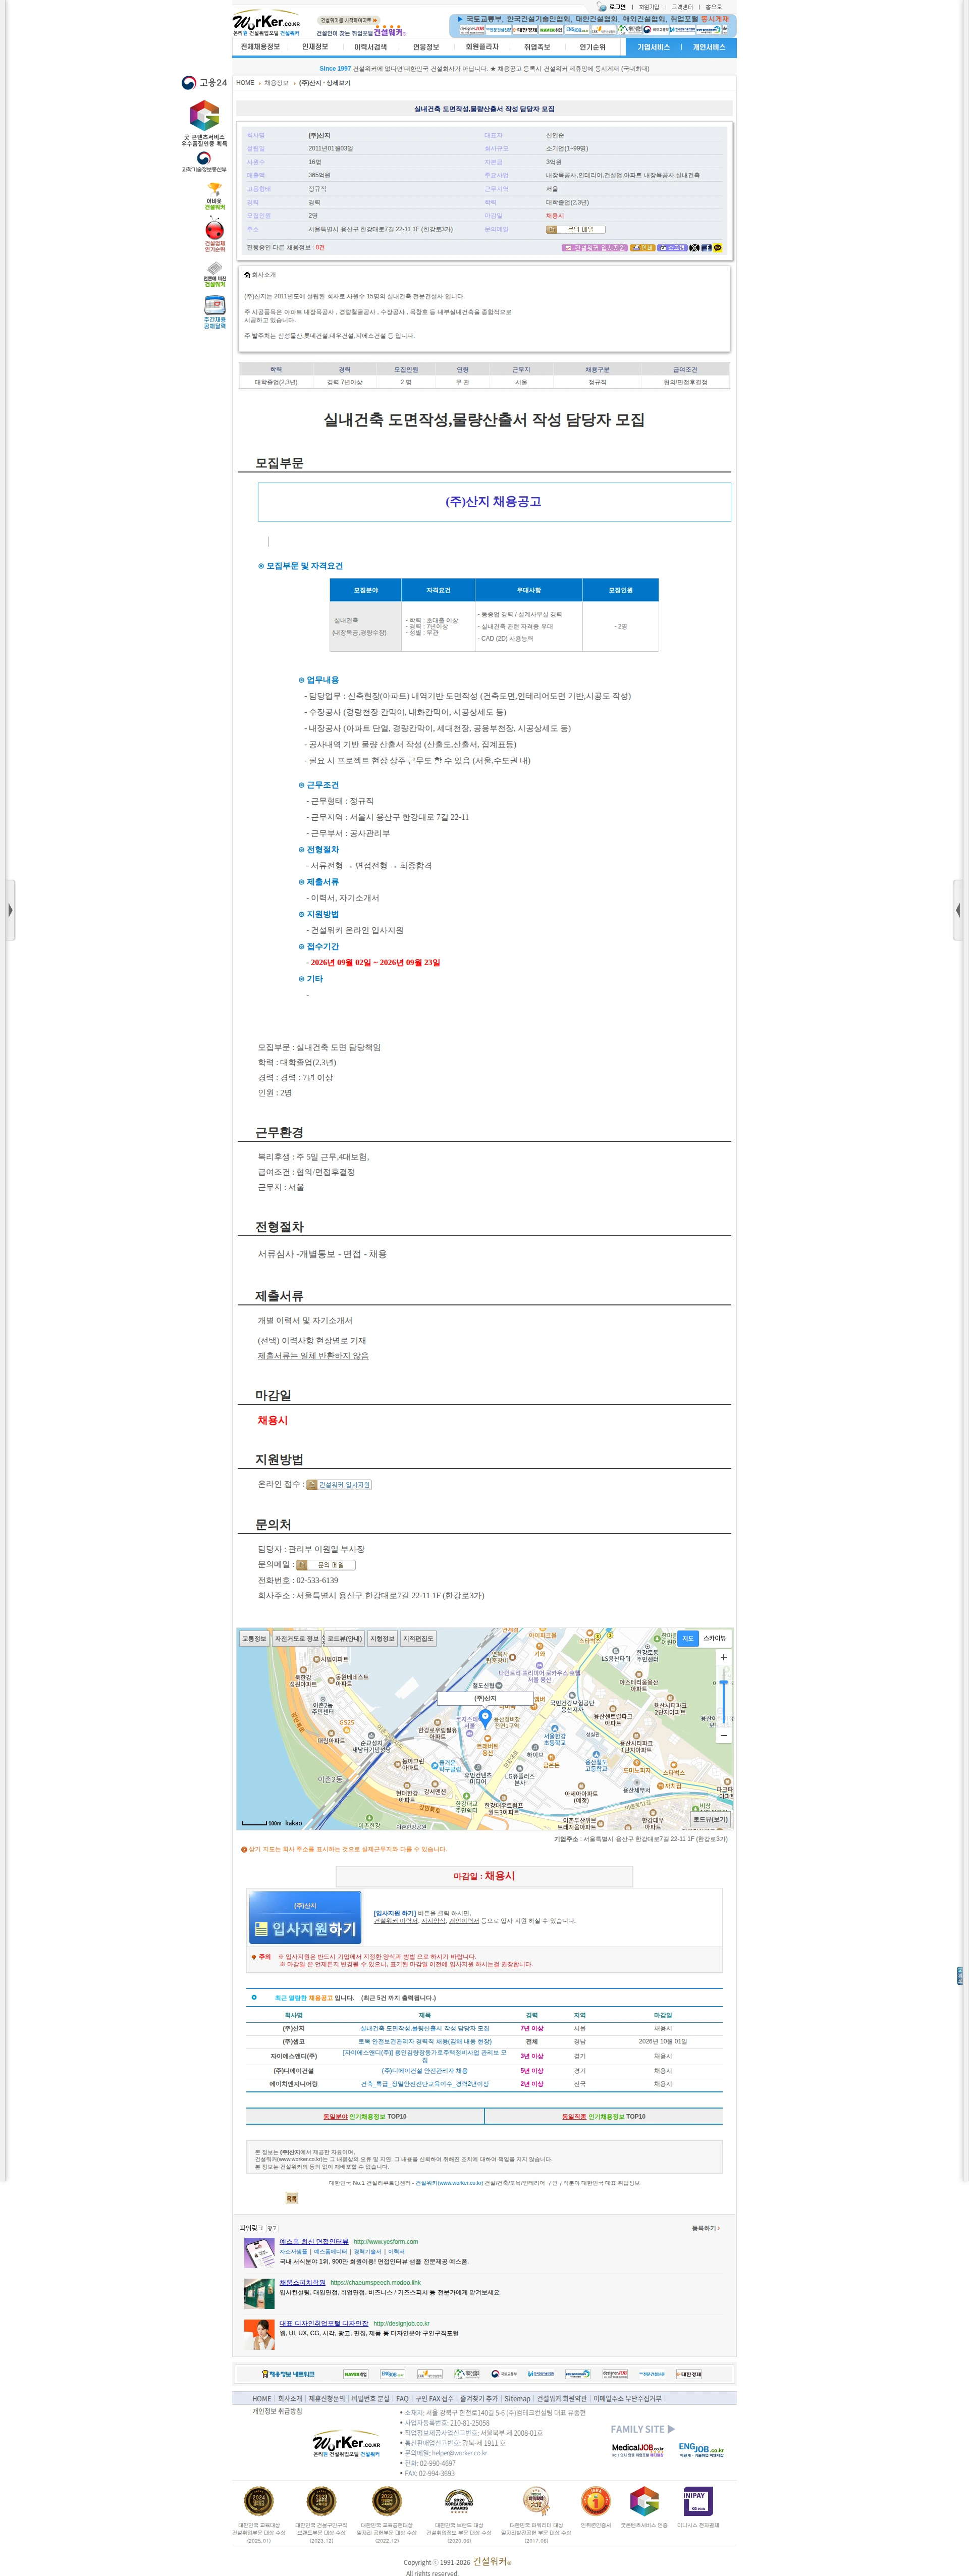Click the 문의 메일 button under 문의처
The height and width of the screenshot is (2576, 969).
[x=326, y=1565]
